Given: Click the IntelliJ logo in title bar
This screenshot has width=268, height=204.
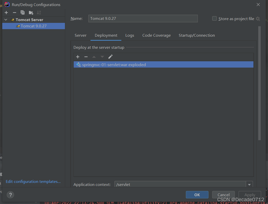Looking at the screenshot, I should (x=7, y=5).
